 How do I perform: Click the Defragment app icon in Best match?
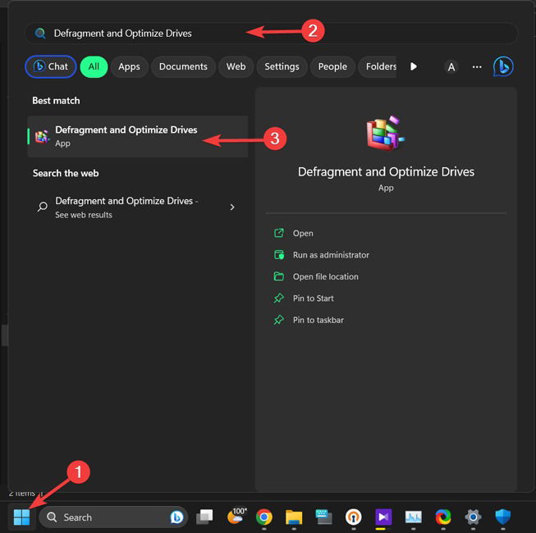click(43, 137)
